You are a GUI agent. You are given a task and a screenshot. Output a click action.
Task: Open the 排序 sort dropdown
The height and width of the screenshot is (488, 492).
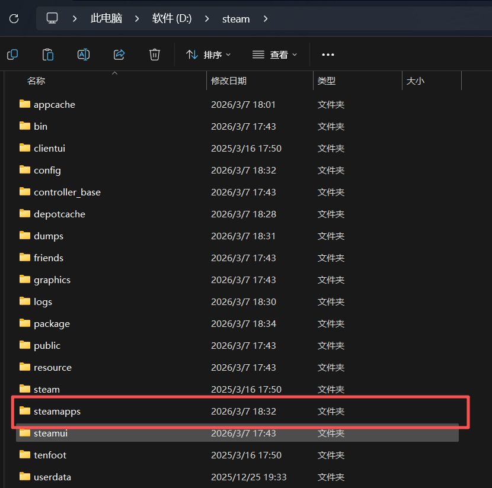pyautogui.click(x=208, y=55)
